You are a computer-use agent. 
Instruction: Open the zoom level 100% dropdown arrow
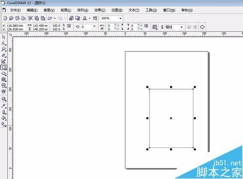121,18
